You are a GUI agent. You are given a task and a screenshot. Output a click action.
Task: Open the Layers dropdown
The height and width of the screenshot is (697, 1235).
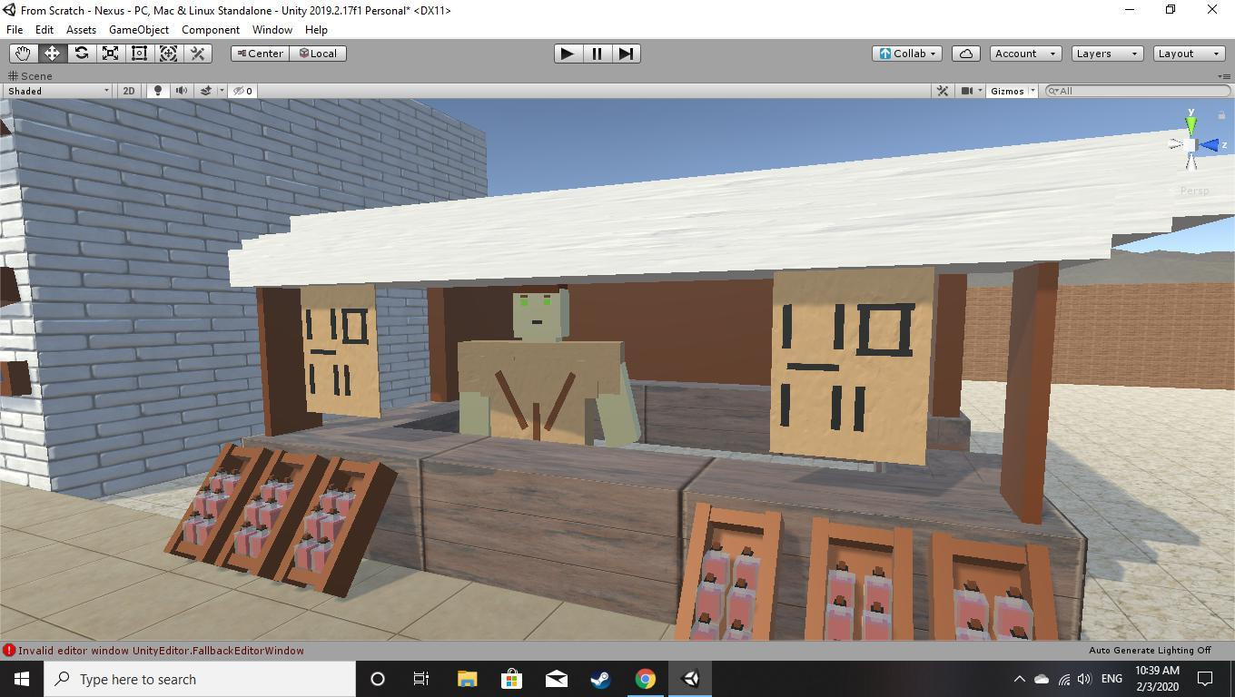1106,54
